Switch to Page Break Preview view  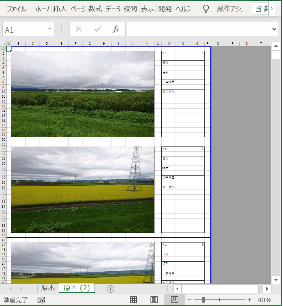[174, 300]
